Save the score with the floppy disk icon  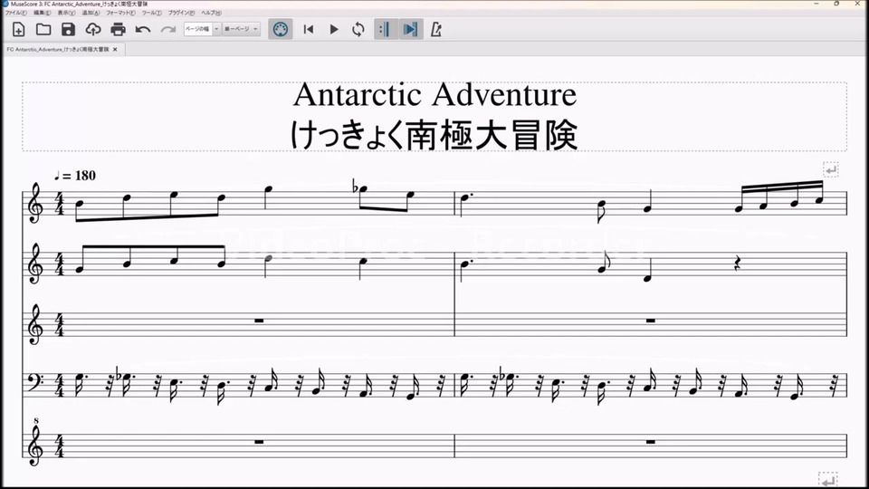click(68, 29)
